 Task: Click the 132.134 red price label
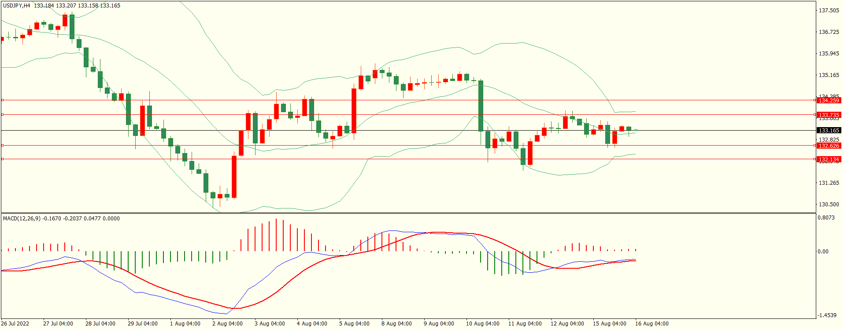pyautogui.click(x=829, y=160)
